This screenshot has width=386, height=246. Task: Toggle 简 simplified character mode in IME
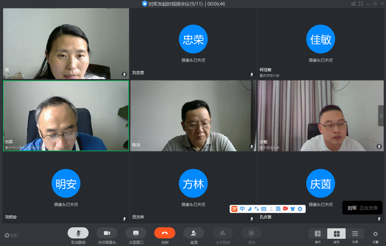278,209
